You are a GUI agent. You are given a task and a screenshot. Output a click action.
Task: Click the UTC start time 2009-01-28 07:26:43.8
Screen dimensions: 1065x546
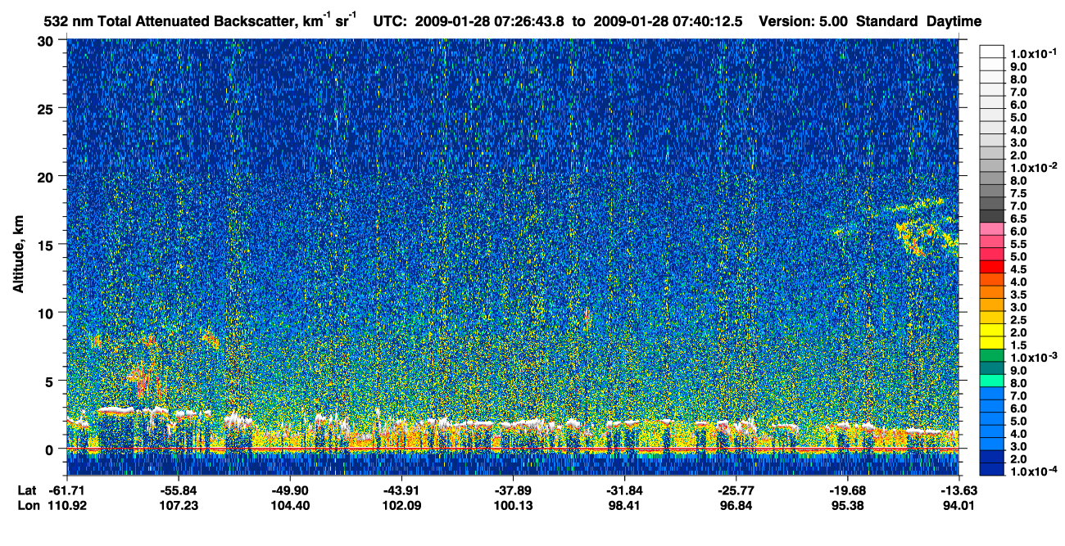[x=492, y=20]
